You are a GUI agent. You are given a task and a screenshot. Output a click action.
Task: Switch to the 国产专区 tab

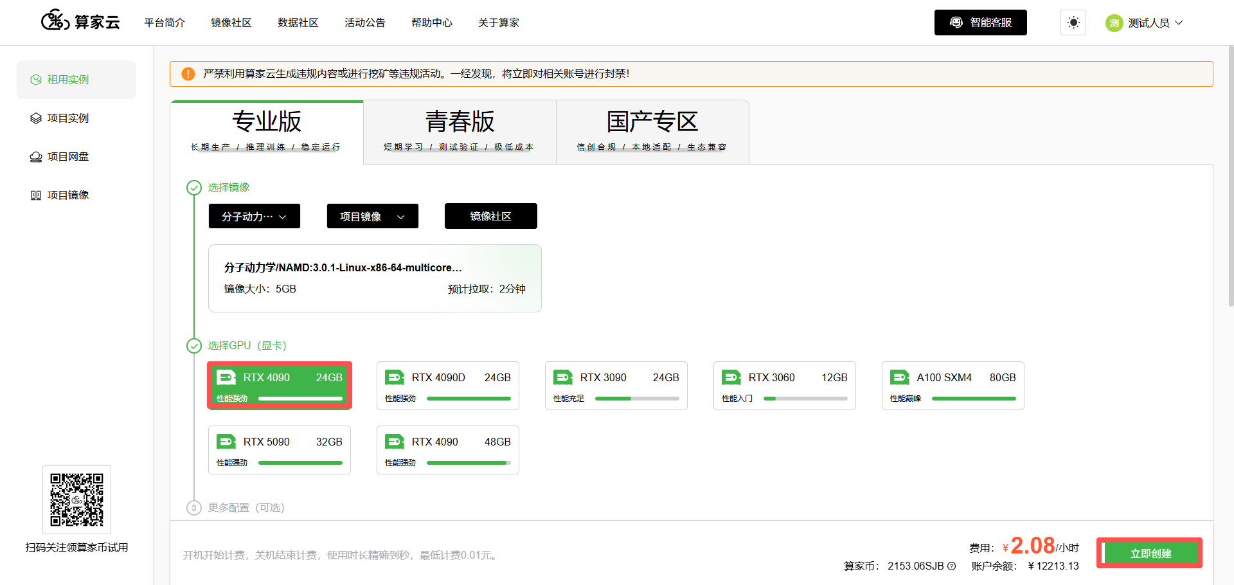click(652, 132)
